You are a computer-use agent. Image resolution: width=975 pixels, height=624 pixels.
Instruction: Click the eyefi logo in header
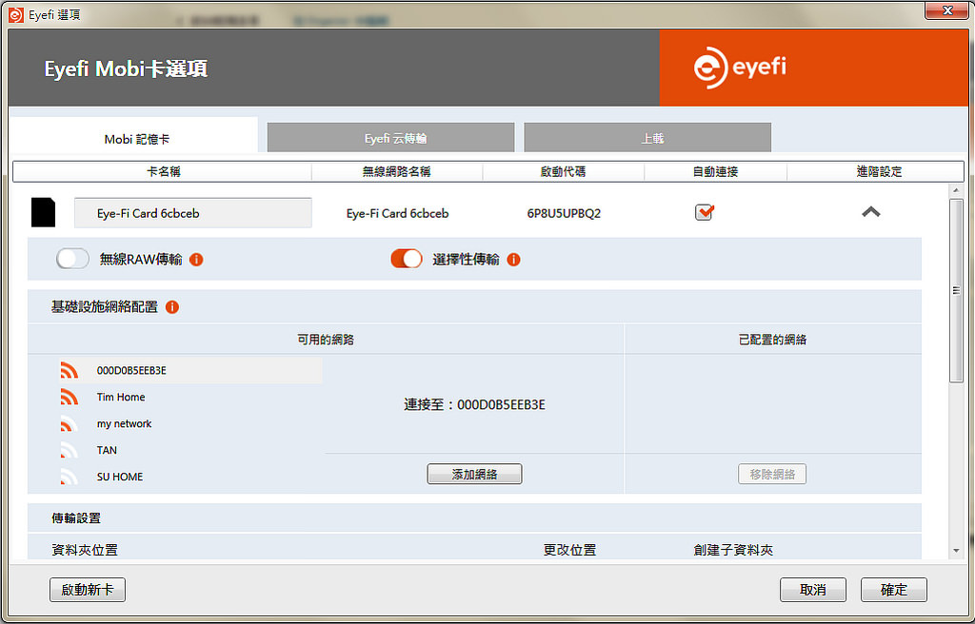(x=740, y=68)
